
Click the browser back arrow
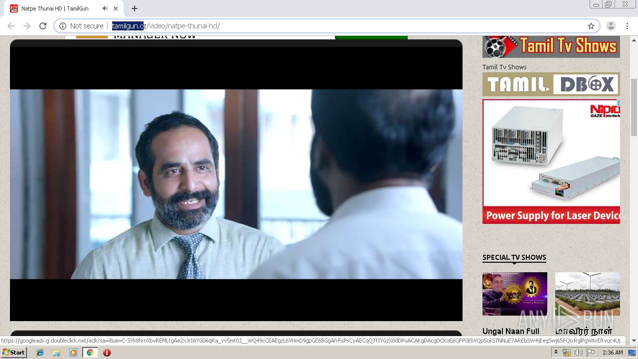(11, 26)
